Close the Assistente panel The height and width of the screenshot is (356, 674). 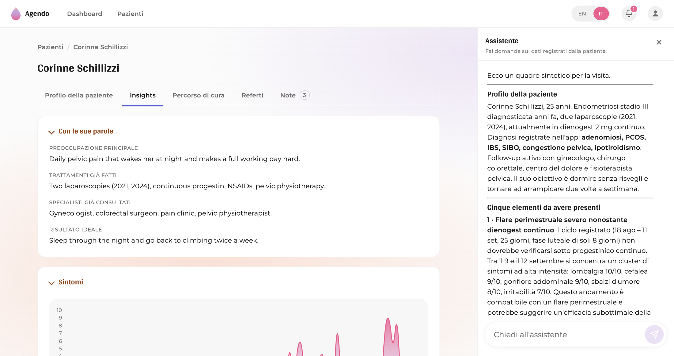coord(659,42)
